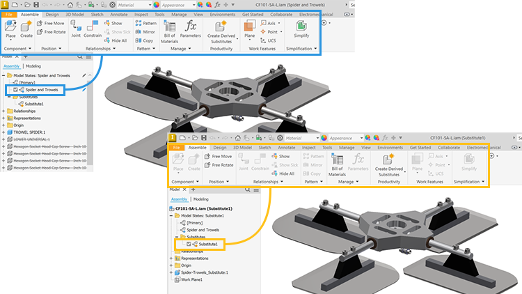Click the Constrain tool in top window

pyautogui.click(x=93, y=29)
